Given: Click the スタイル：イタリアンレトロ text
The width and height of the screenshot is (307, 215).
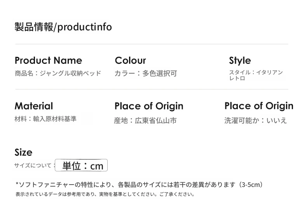Looking at the screenshot, I should pos(256,75).
